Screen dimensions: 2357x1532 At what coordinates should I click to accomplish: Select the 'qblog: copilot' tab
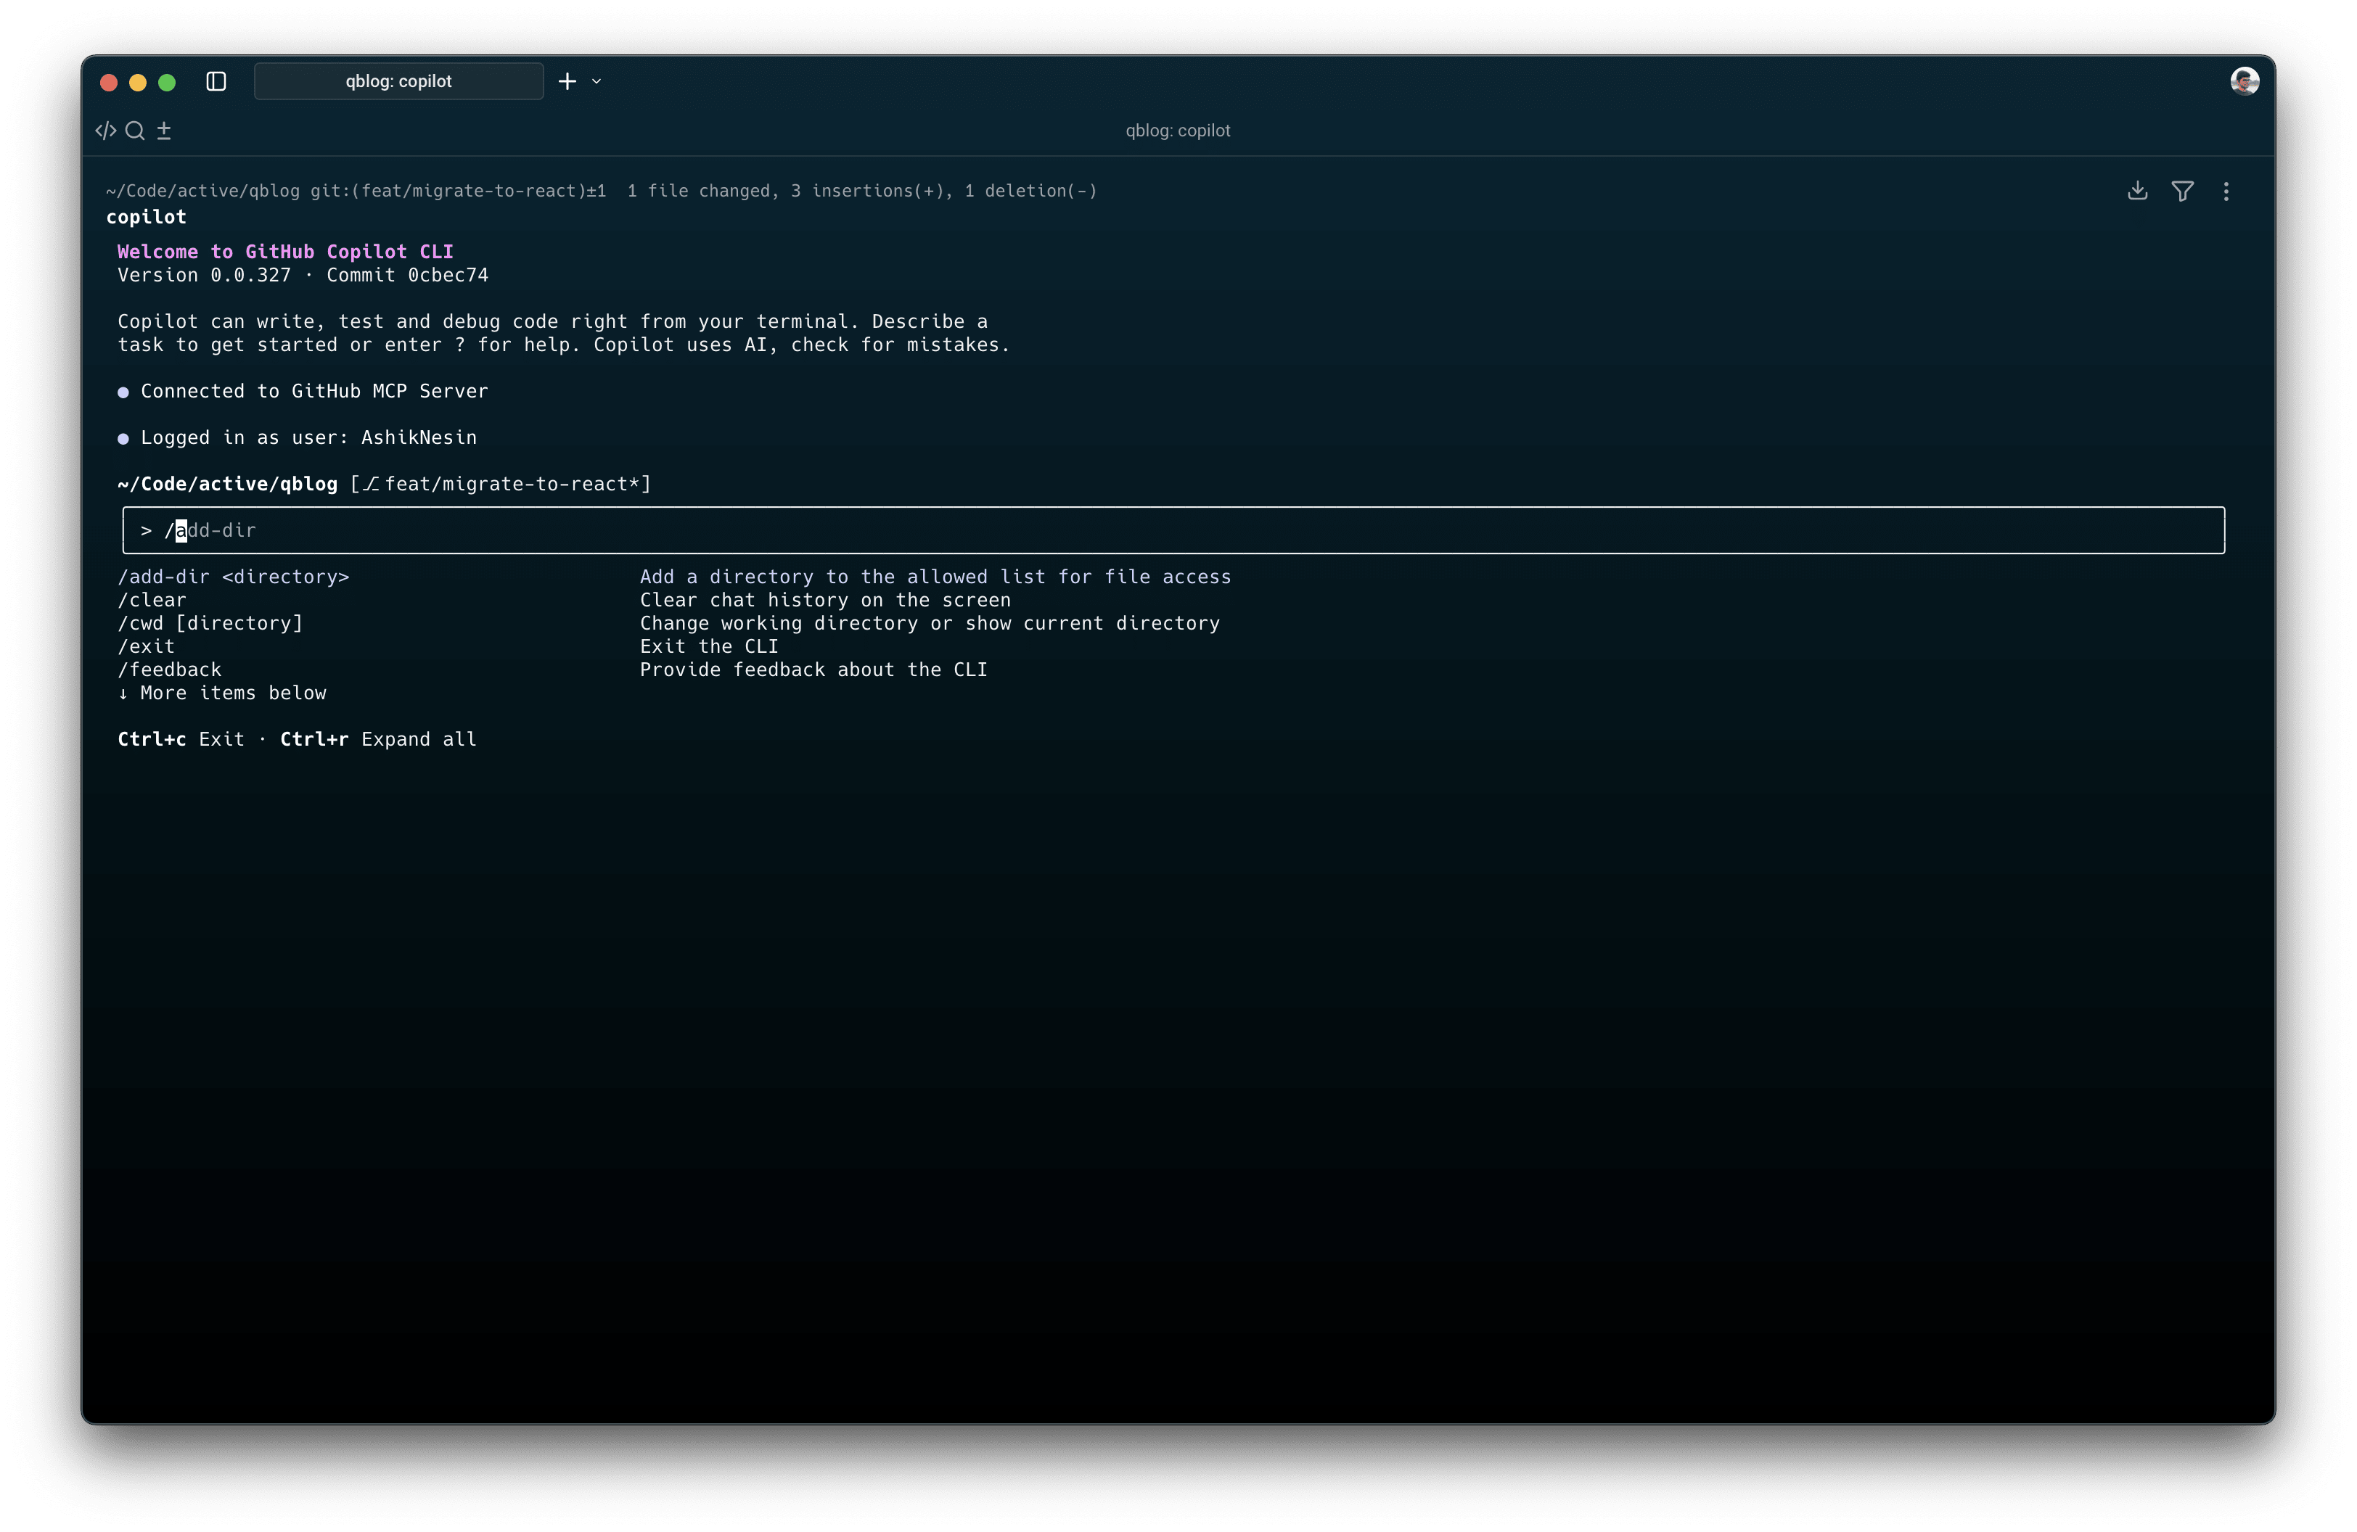pyautogui.click(x=398, y=81)
